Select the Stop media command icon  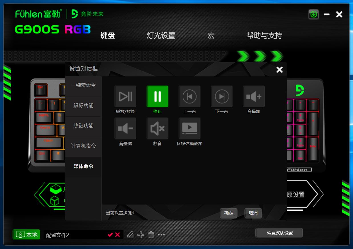157,96
